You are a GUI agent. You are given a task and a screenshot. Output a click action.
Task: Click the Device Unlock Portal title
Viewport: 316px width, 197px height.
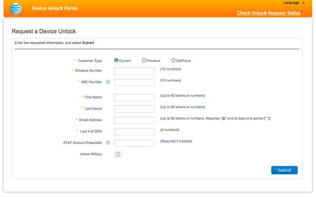(x=54, y=8)
